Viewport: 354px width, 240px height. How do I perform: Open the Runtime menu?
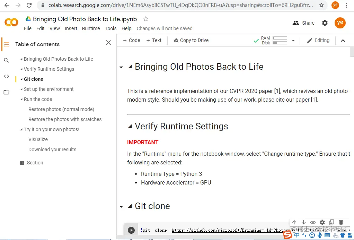click(91, 28)
